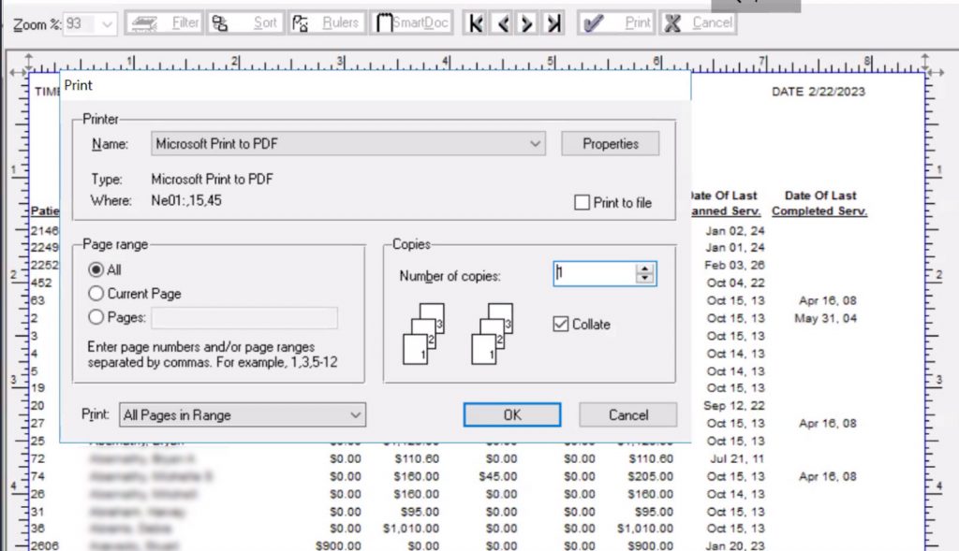The height and width of the screenshot is (551, 959).
Task: Decrease number of copies with down arrow
Action: (644, 279)
